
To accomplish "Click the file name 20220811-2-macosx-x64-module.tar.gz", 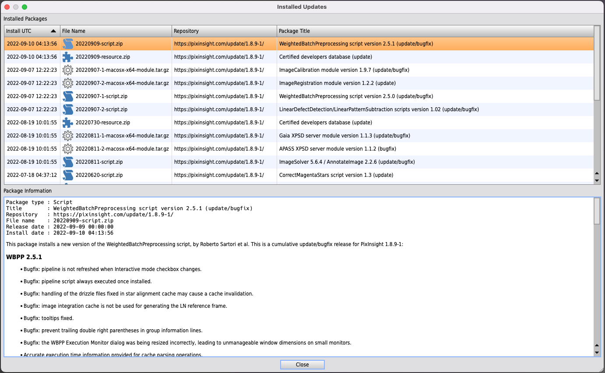I will (x=122, y=149).
